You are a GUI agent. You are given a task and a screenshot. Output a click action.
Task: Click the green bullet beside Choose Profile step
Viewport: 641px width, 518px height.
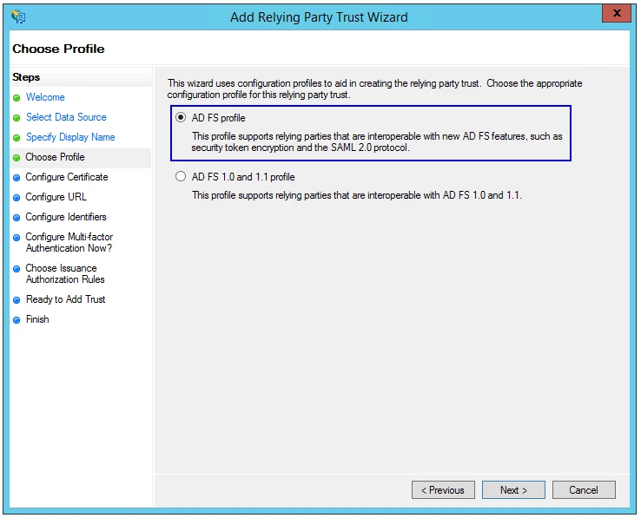click(x=17, y=158)
